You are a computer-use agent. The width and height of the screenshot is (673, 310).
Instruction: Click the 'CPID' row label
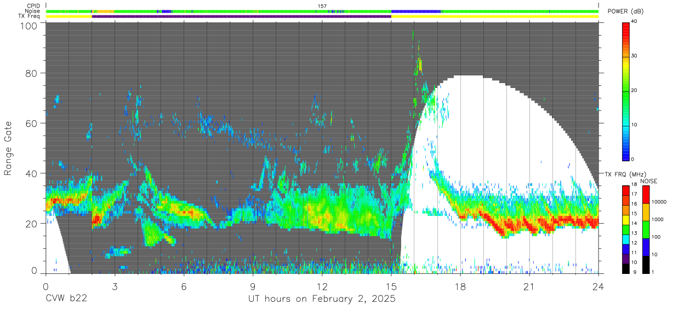pyautogui.click(x=33, y=6)
